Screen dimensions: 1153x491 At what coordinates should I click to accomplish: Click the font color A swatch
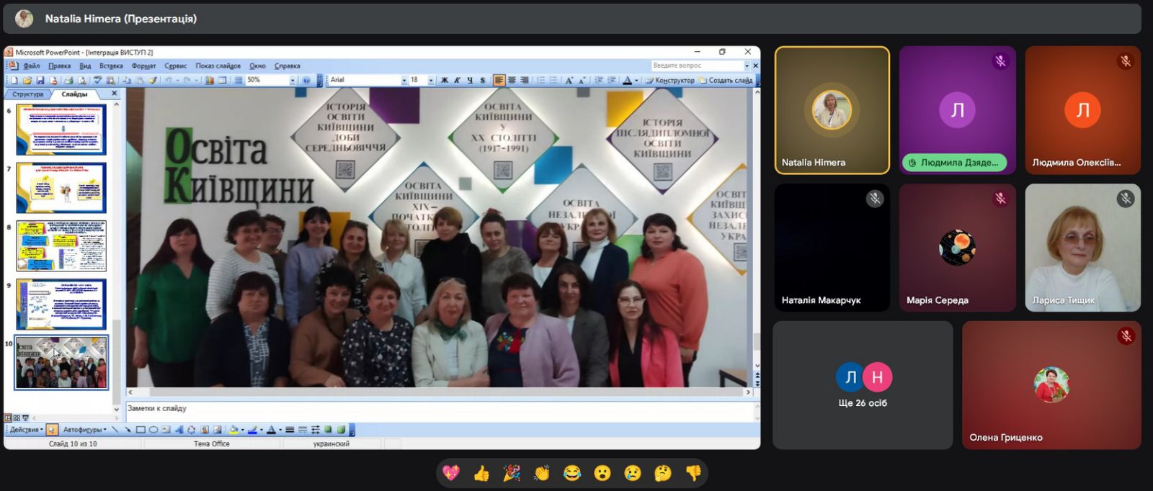[x=627, y=81]
